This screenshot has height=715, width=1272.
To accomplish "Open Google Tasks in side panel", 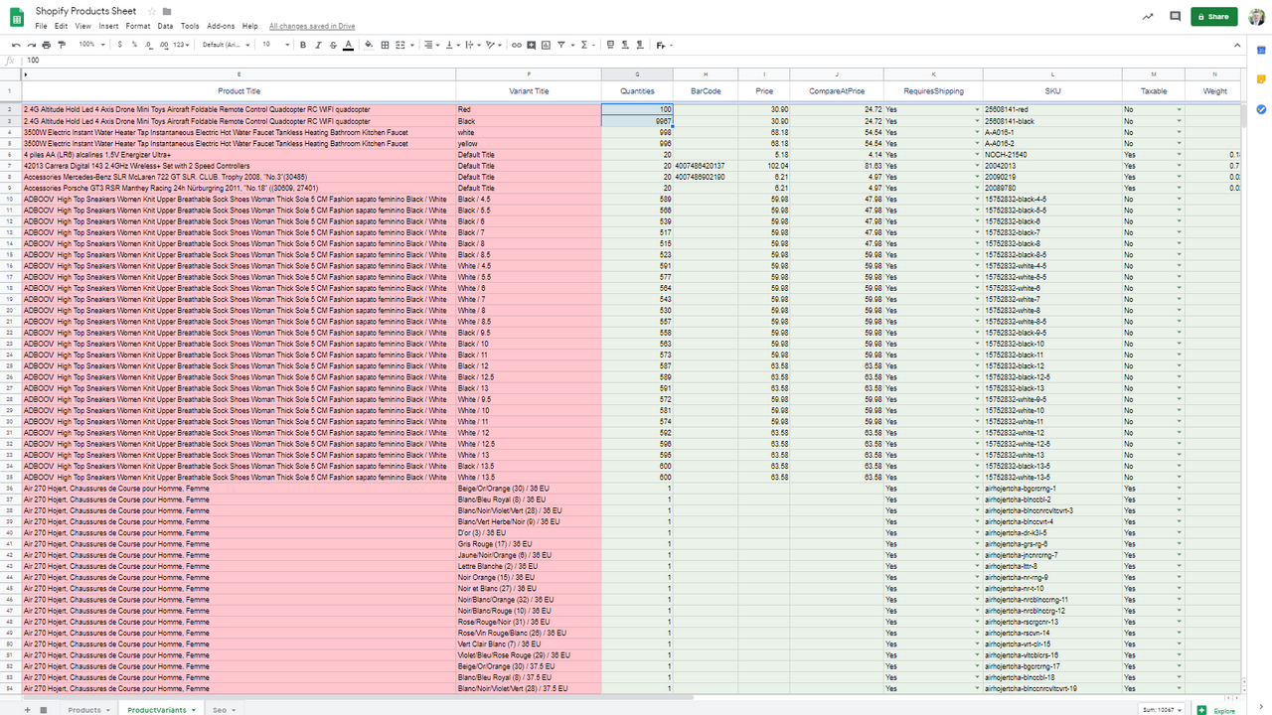I will pos(1260,109).
